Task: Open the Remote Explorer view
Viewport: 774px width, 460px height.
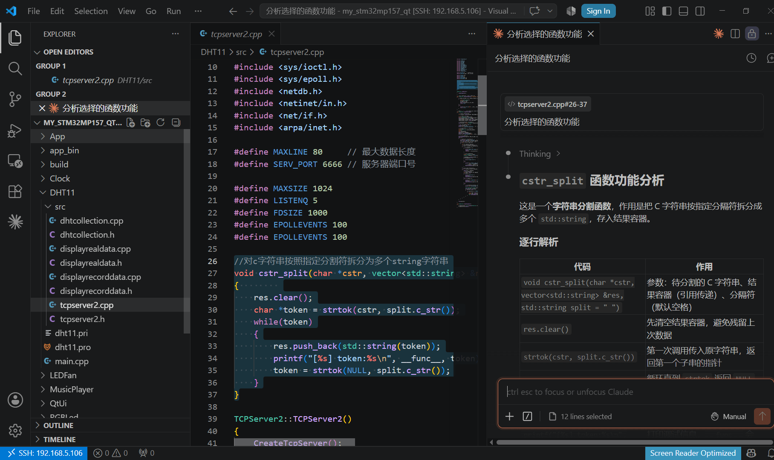Action: (15, 161)
